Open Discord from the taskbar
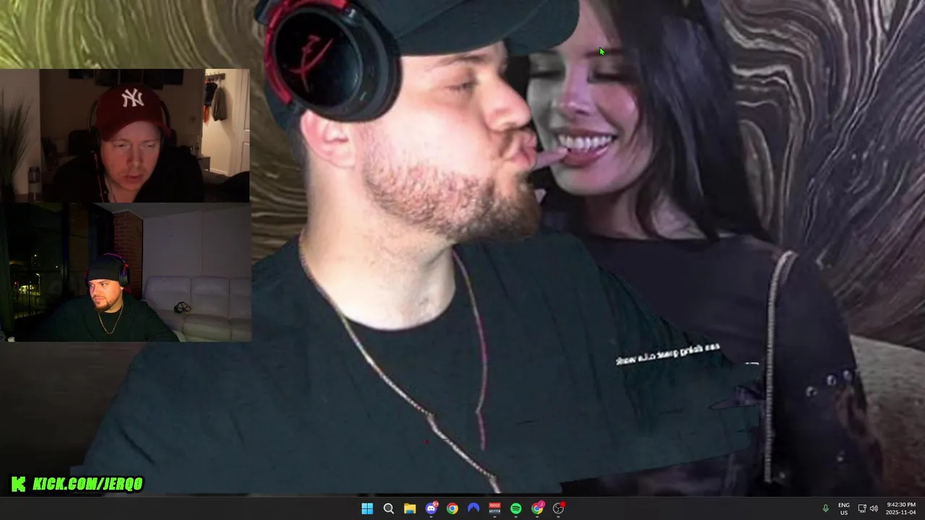Viewport: 925px width, 520px height. point(431,508)
